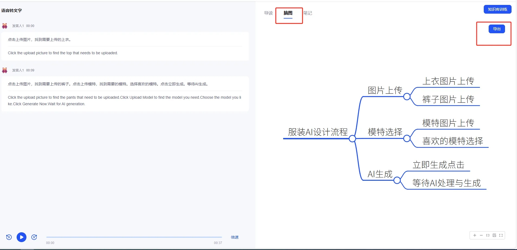
Task: Rewind audio by 5 seconds
Action: [9, 237]
